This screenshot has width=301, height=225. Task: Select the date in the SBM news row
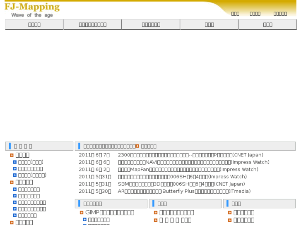point(95,184)
